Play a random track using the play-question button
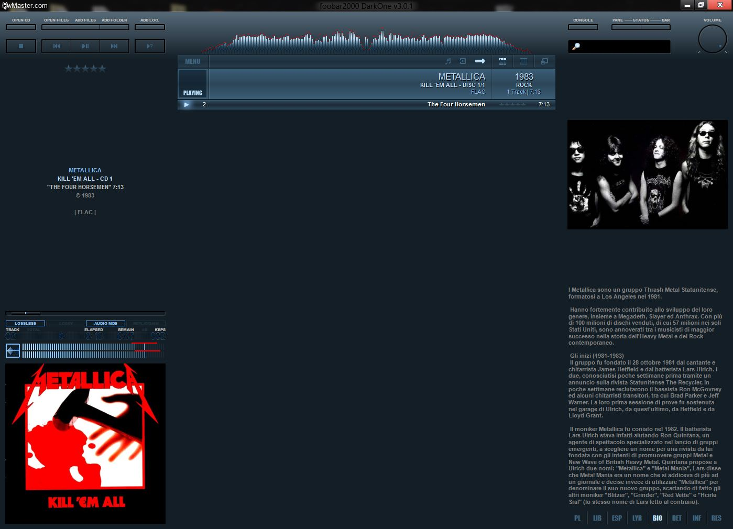Viewport: 733px width, 529px height. 150,46
